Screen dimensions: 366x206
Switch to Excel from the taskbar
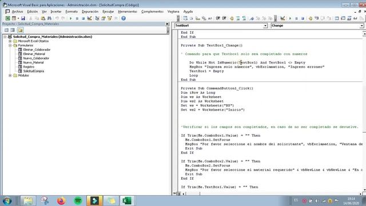127,201
